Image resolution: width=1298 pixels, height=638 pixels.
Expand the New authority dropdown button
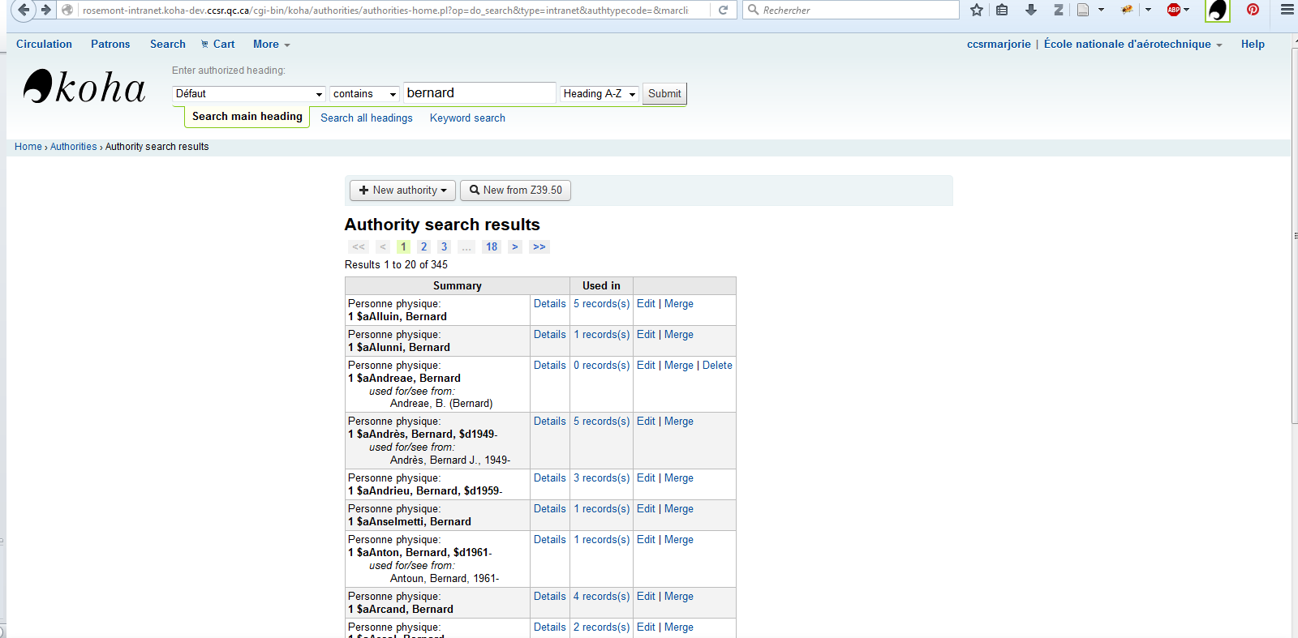[x=402, y=191]
